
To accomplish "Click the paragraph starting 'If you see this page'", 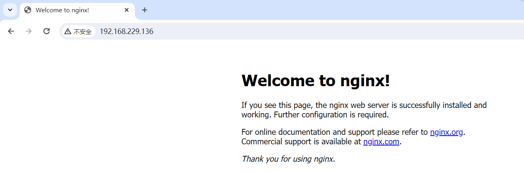I will click(364, 110).
